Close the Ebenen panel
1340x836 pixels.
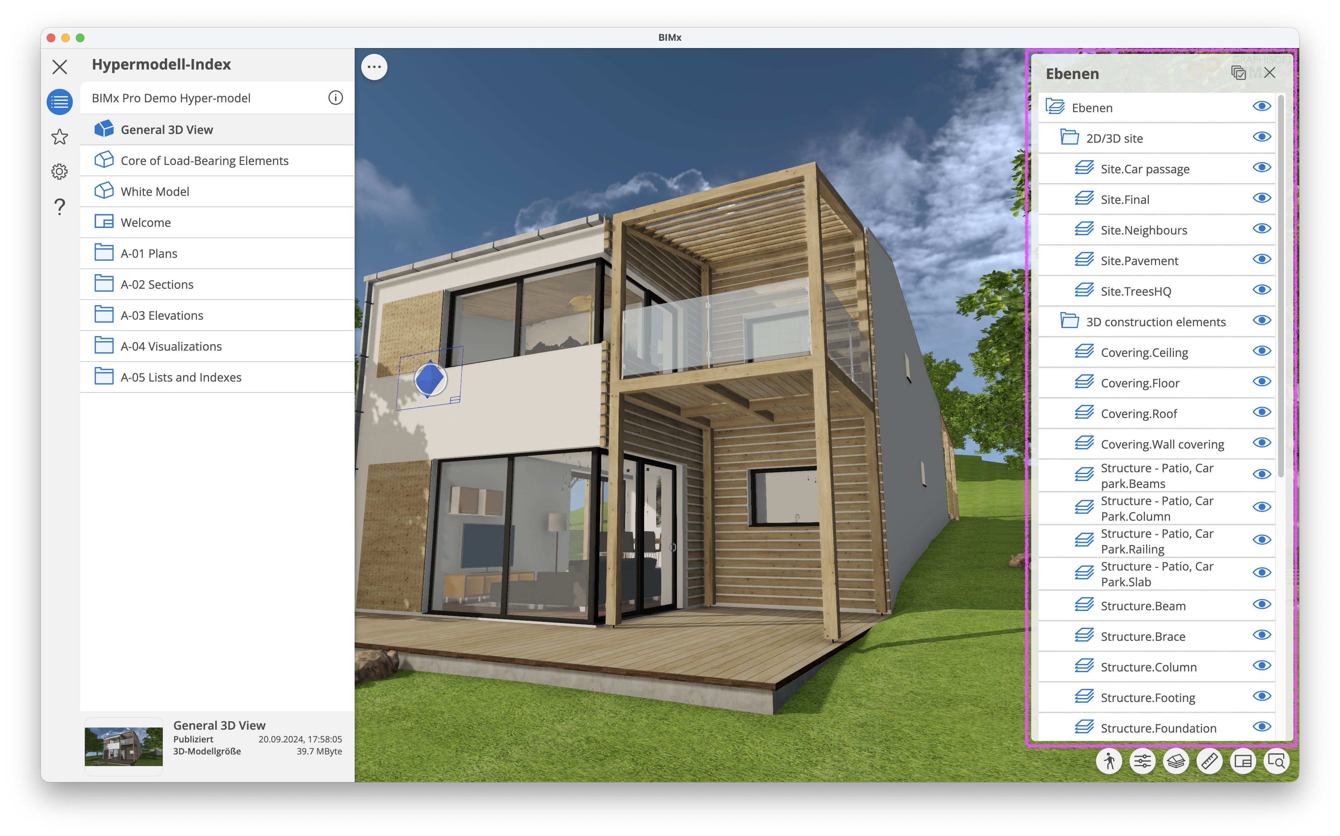click(1270, 73)
